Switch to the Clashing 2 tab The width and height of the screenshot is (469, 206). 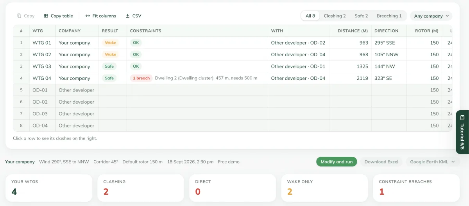pos(335,16)
